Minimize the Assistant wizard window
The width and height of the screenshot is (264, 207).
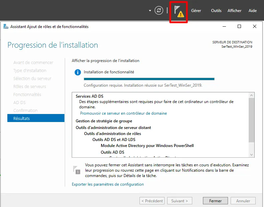pyautogui.click(x=224, y=27)
